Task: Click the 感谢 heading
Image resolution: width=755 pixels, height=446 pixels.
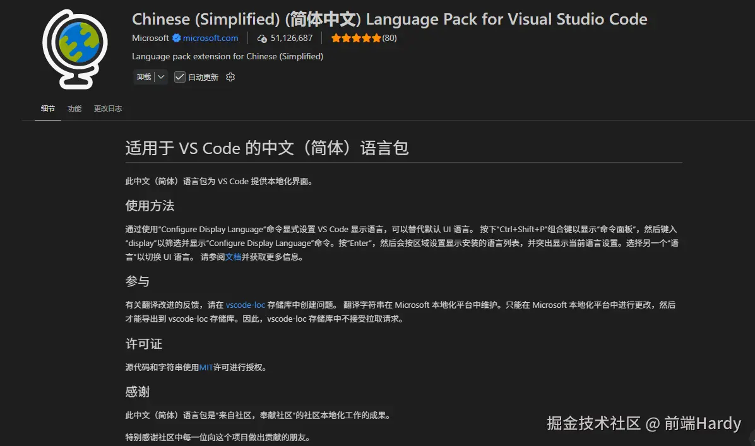Action: point(137,392)
